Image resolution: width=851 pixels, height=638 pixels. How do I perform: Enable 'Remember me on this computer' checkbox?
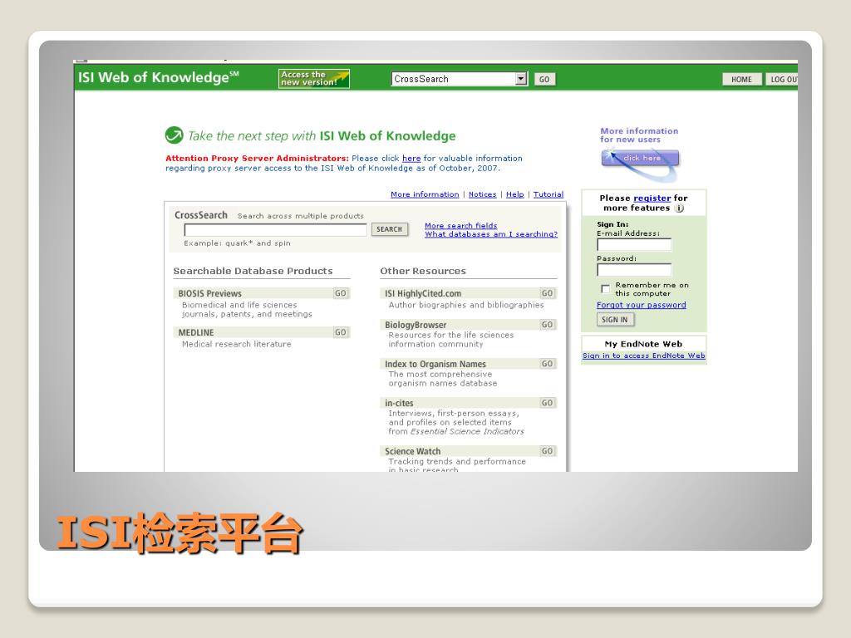pos(605,288)
